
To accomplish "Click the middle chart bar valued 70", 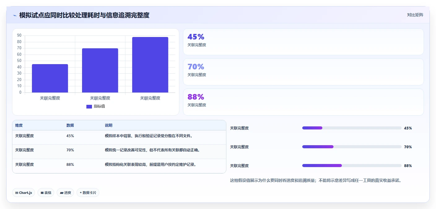I will (100, 70).
